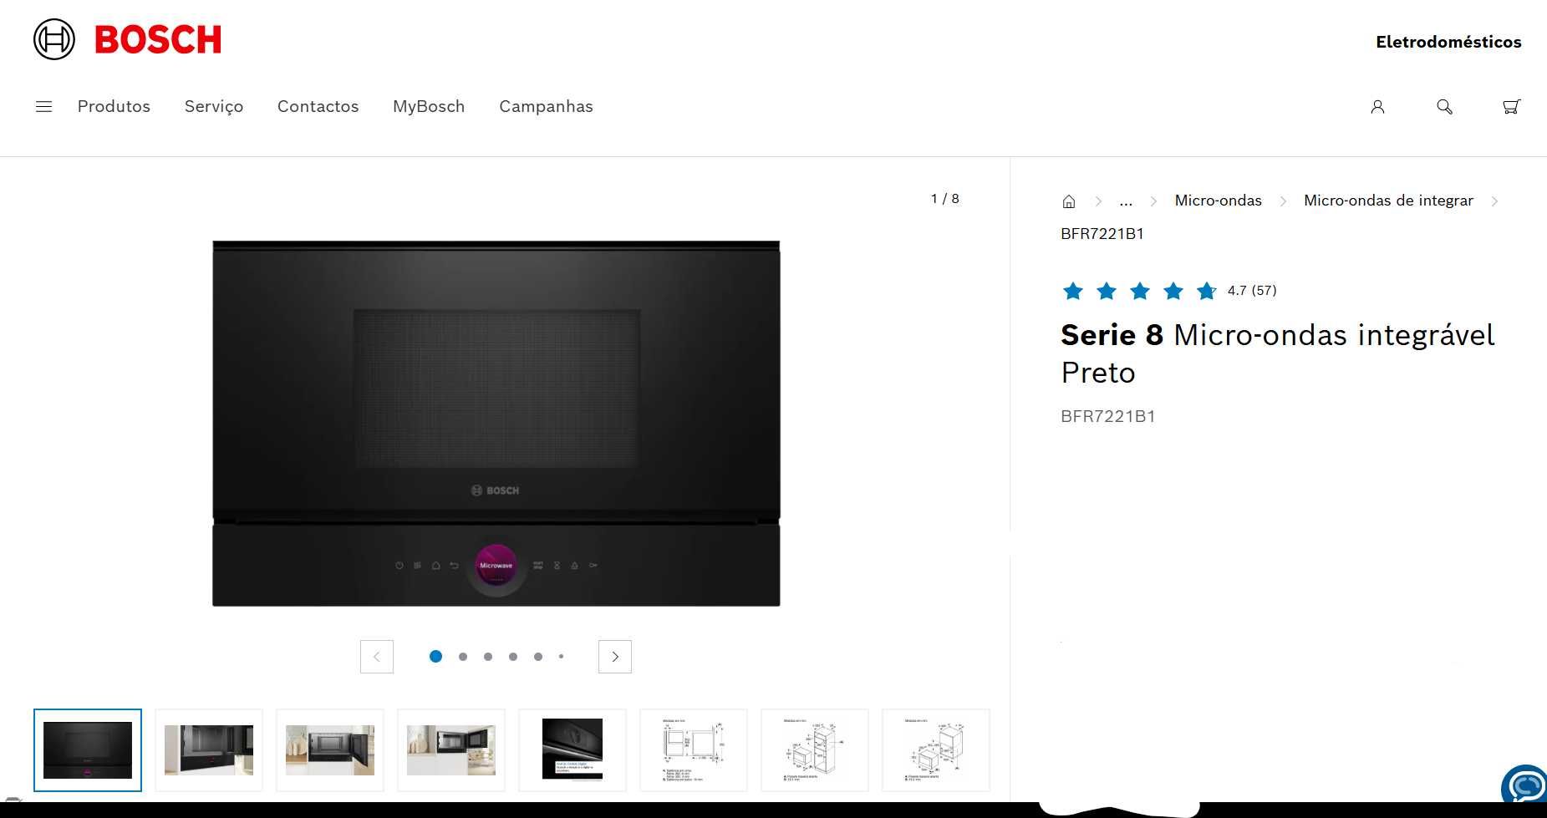Select the third thumbnail with open door
The height and width of the screenshot is (818, 1547).
coord(330,750)
